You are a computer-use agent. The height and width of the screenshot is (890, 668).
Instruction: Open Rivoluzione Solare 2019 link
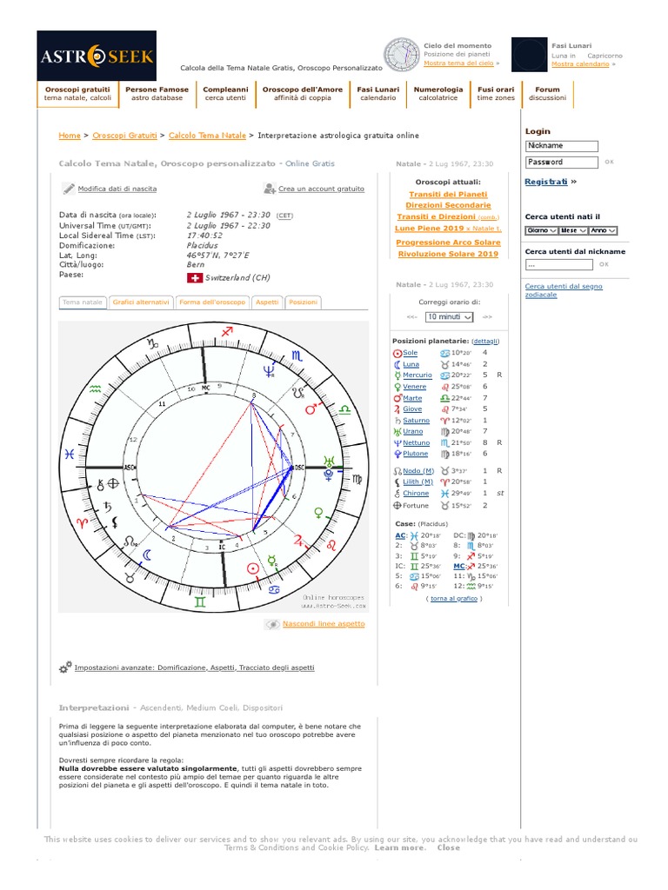448,255
